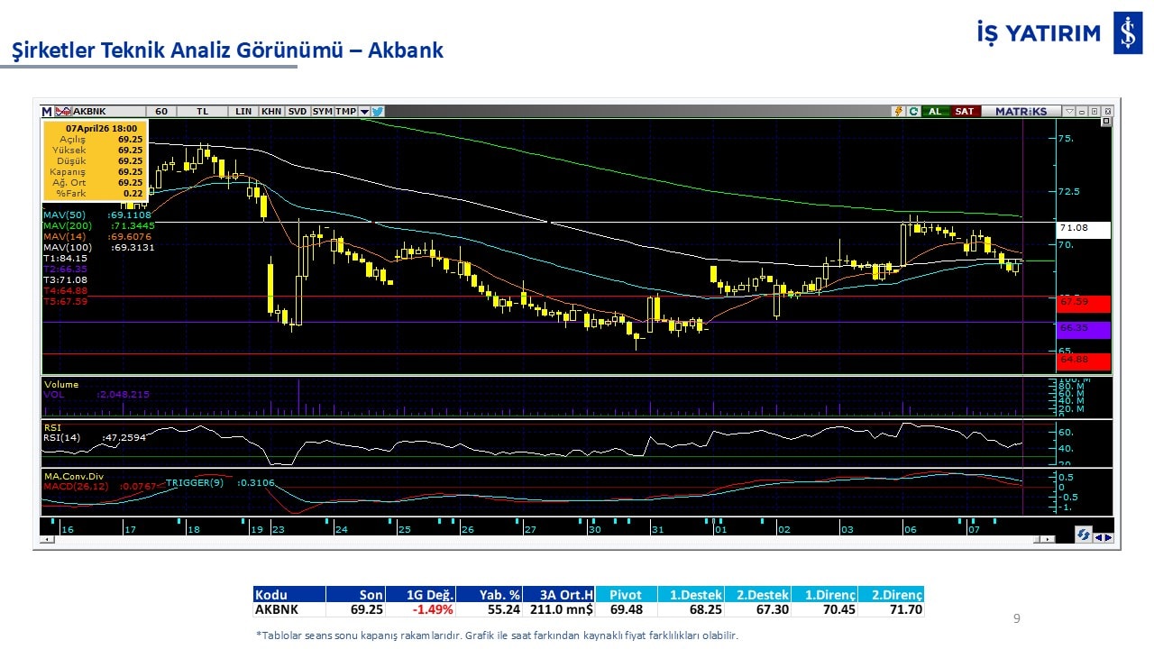Click the blue sync icon at bottom right
The image size is (1154, 649).
point(1083,535)
